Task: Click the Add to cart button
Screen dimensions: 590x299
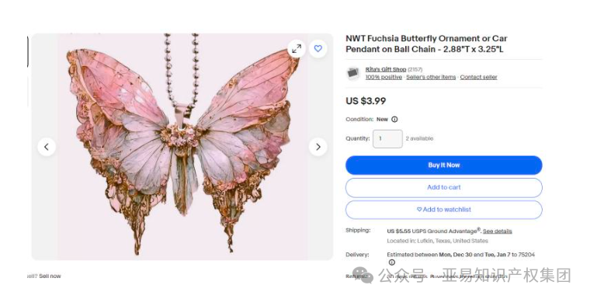Action: point(444,187)
